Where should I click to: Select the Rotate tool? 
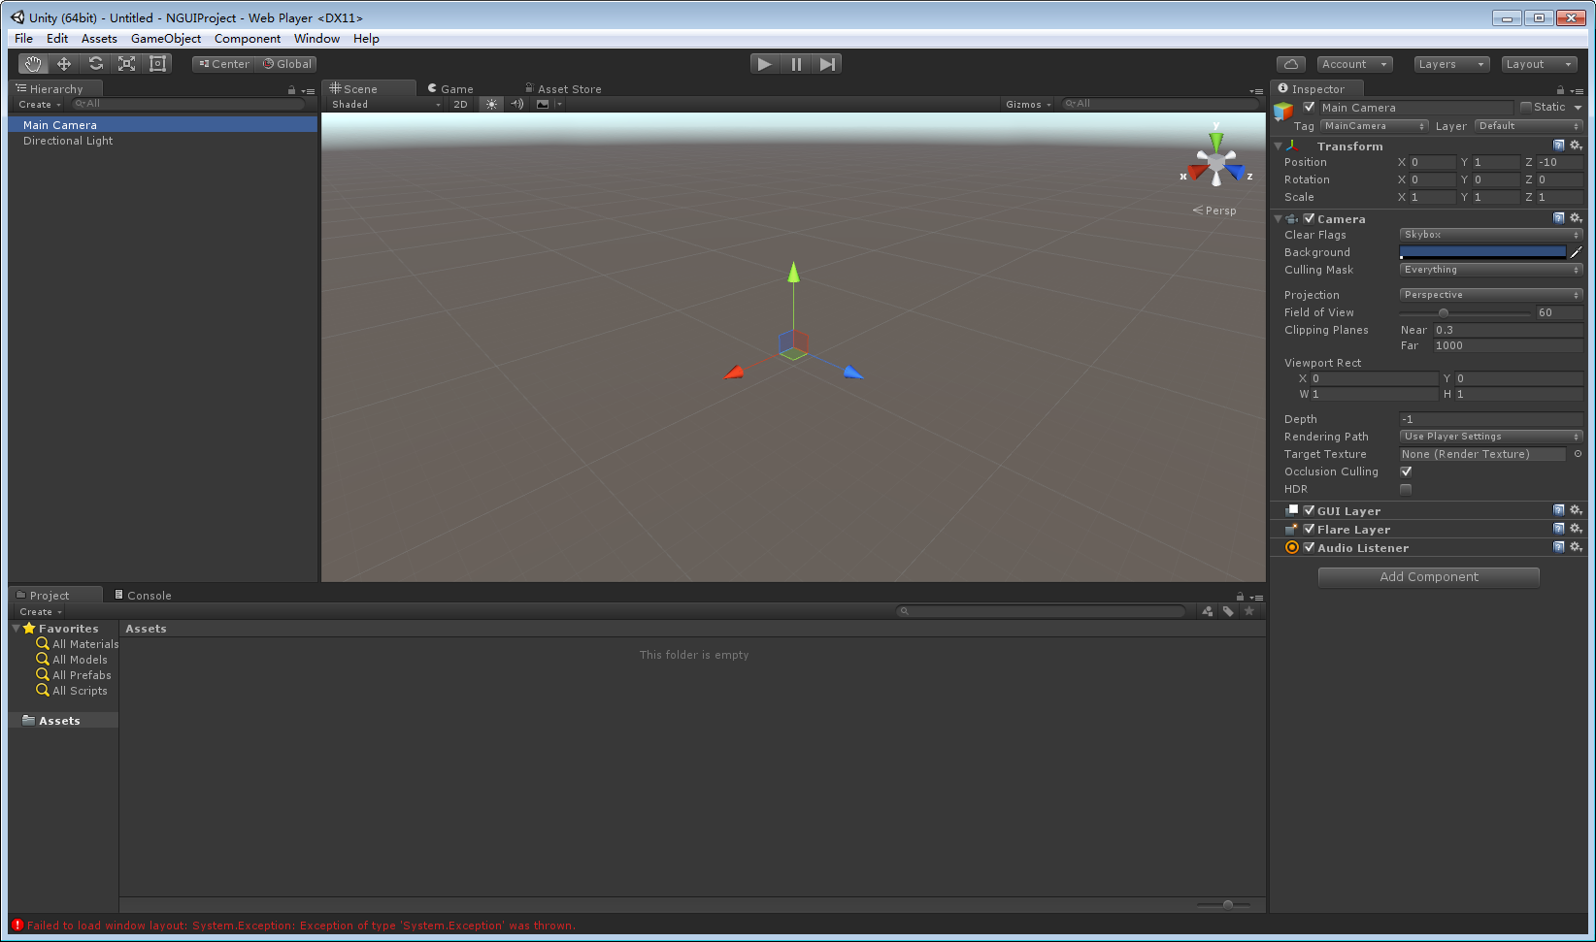(95, 64)
